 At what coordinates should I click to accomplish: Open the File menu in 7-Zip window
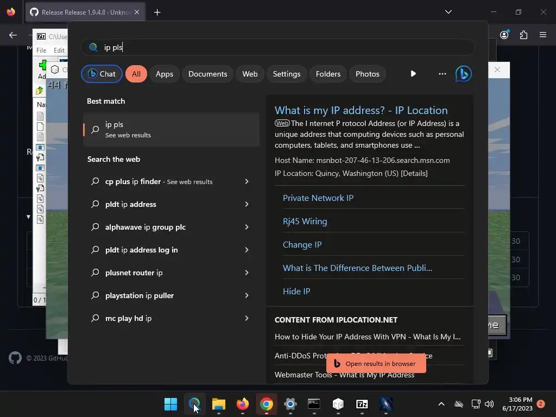pyautogui.click(x=41, y=50)
